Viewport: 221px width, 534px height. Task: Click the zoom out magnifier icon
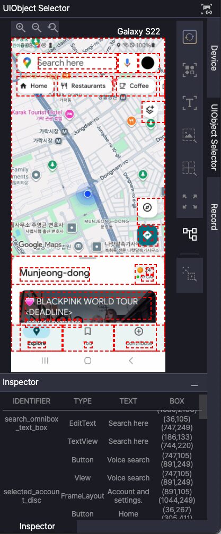37,28
